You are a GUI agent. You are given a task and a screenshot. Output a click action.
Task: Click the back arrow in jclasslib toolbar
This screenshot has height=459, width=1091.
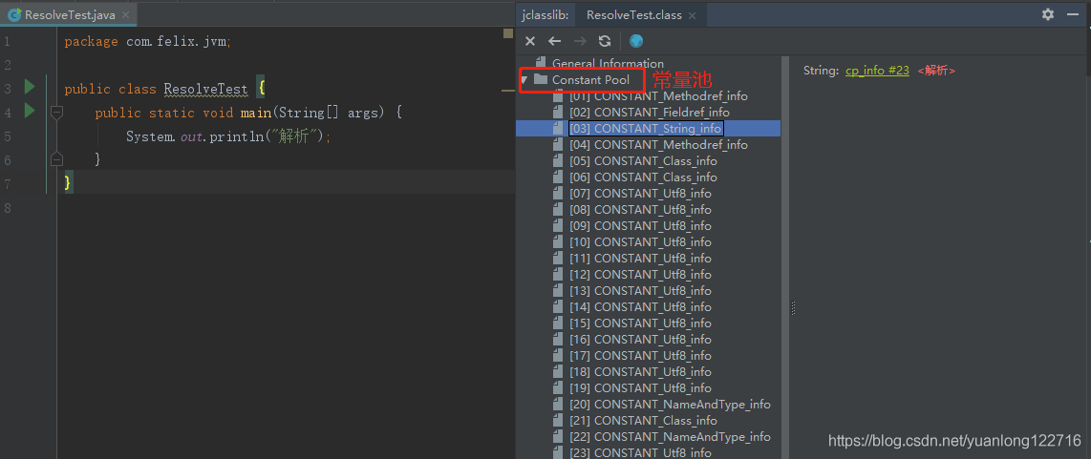tap(555, 41)
